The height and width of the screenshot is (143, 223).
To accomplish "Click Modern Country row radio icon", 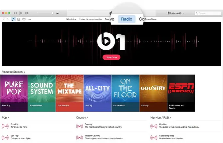I will 80,138.
